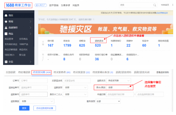Click the 常用 star icon in sidebar
The height and width of the screenshot is (115, 176).
tap(6, 22)
